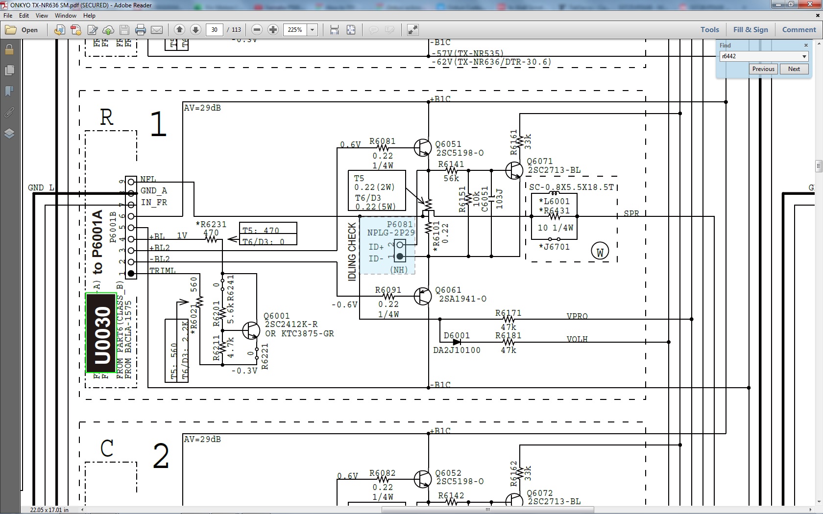Toggle fit one full page view
Image resolution: width=823 pixels, height=514 pixels.
(351, 30)
